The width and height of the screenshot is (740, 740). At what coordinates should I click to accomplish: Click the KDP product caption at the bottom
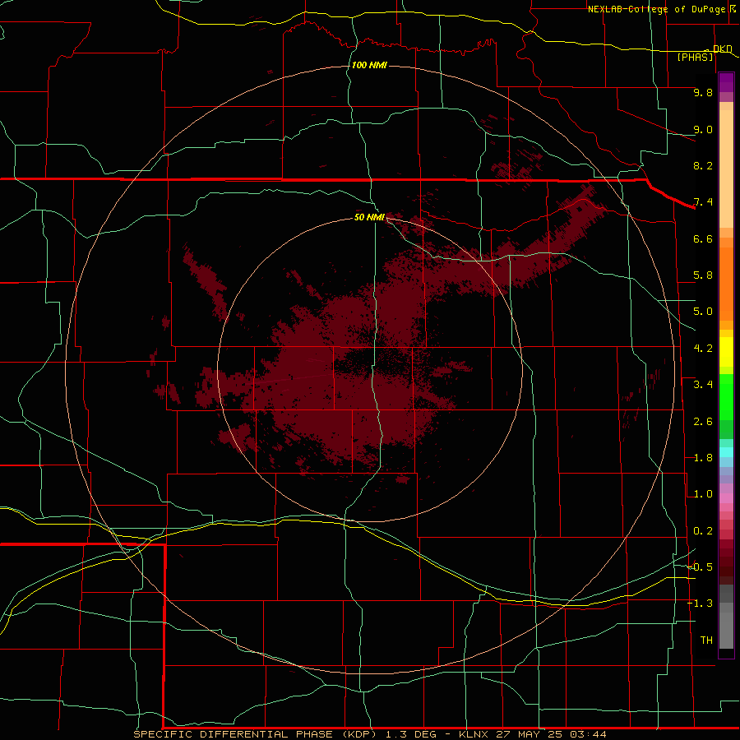369,734
